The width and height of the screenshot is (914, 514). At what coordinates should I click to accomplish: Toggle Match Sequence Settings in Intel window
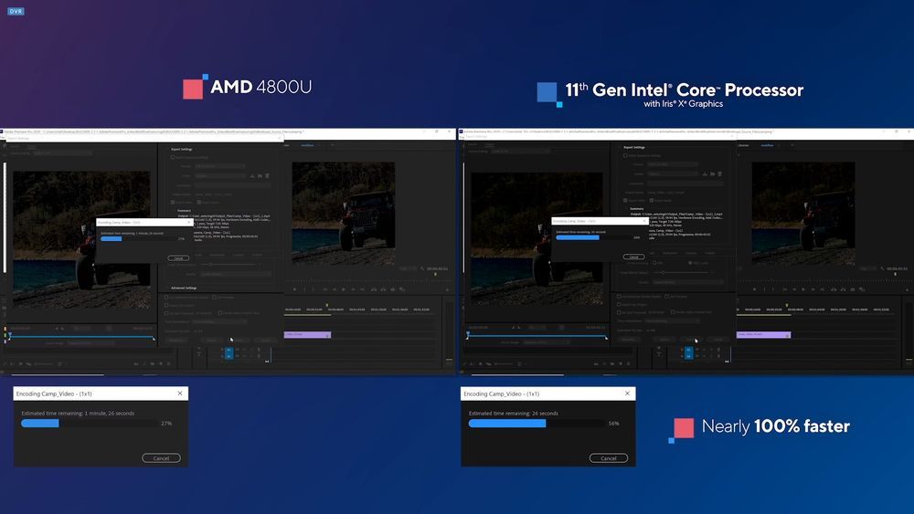point(625,155)
